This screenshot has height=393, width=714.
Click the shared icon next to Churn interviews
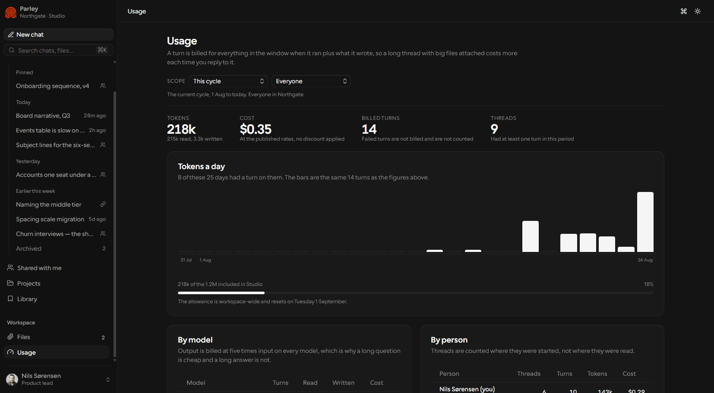point(103,234)
